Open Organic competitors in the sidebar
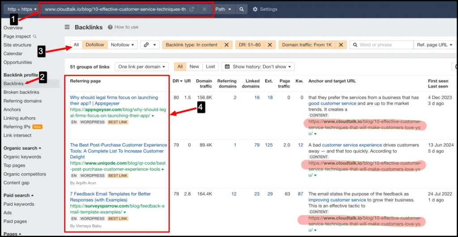This screenshot has width=458, height=237. [25, 174]
